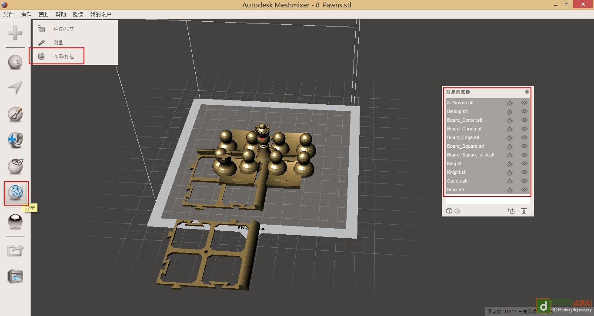The image size is (594, 316).
Task: Click target icon for Board_Square_x_4.stl
Action: (x=510, y=155)
